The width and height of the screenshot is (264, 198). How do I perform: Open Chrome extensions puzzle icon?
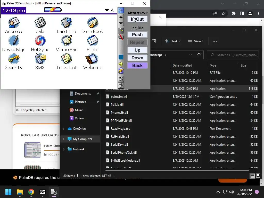point(234,13)
